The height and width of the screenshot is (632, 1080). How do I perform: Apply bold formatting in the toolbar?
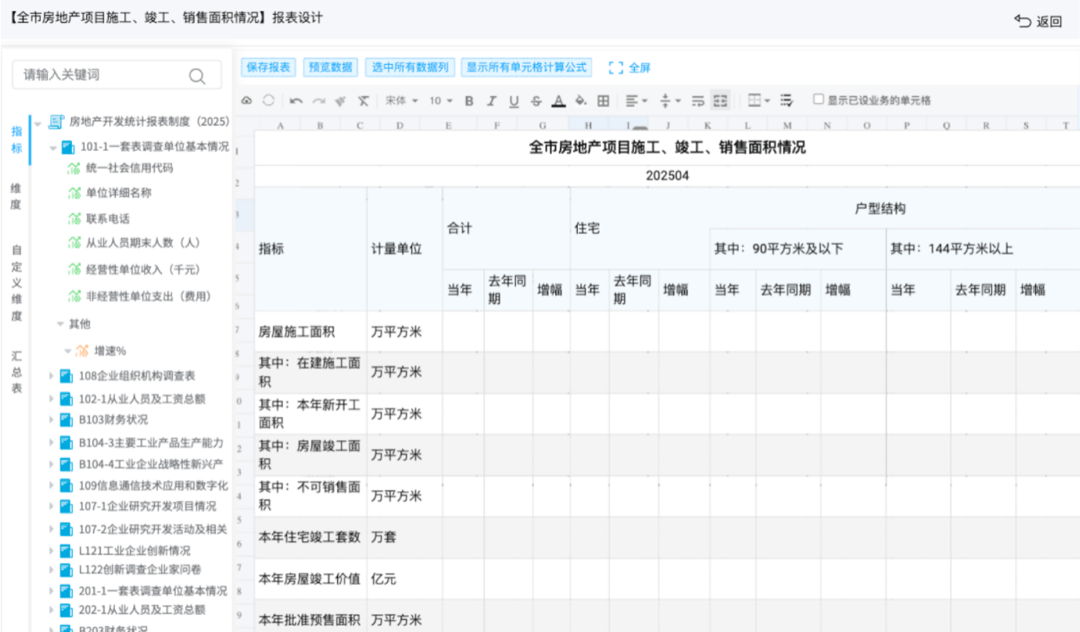pyautogui.click(x=469, y=100)
